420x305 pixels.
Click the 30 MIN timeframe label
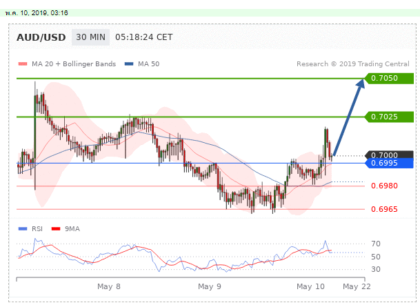(90, 37)
